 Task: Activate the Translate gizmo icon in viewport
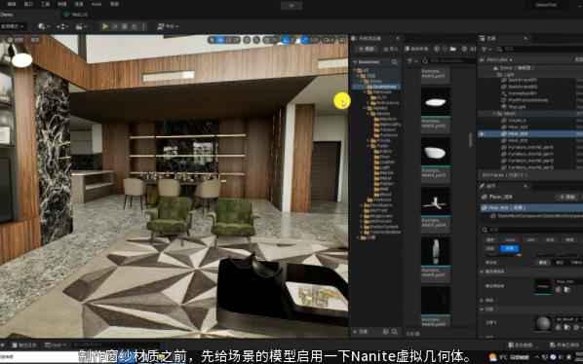(x=220, y=40)
